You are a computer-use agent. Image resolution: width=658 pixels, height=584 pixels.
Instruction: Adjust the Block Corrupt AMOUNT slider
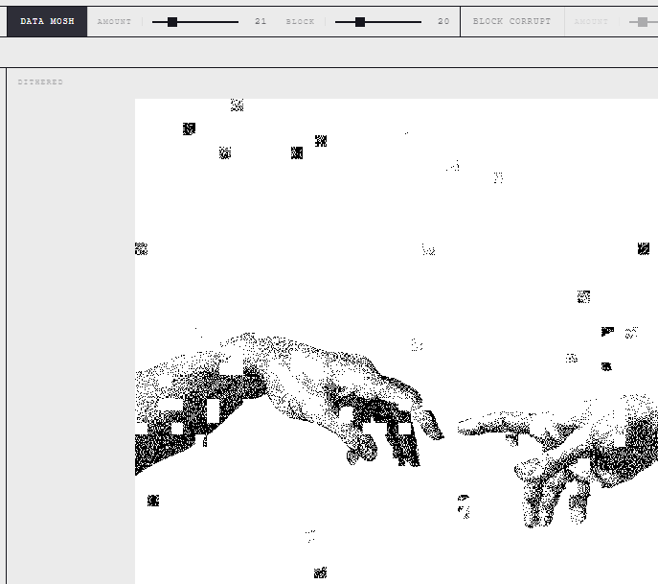click(x=644, y=22)
